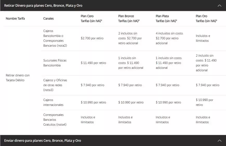Viewport: 226px width, 146px height.
Task: Click the "Enviar dinero para planes" accordion title
Action: 42,141
